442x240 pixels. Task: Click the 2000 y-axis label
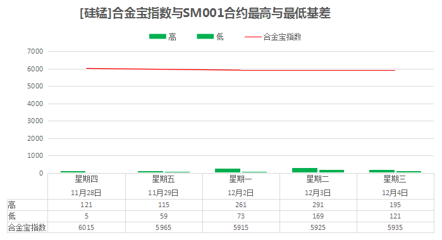point(35,138)
